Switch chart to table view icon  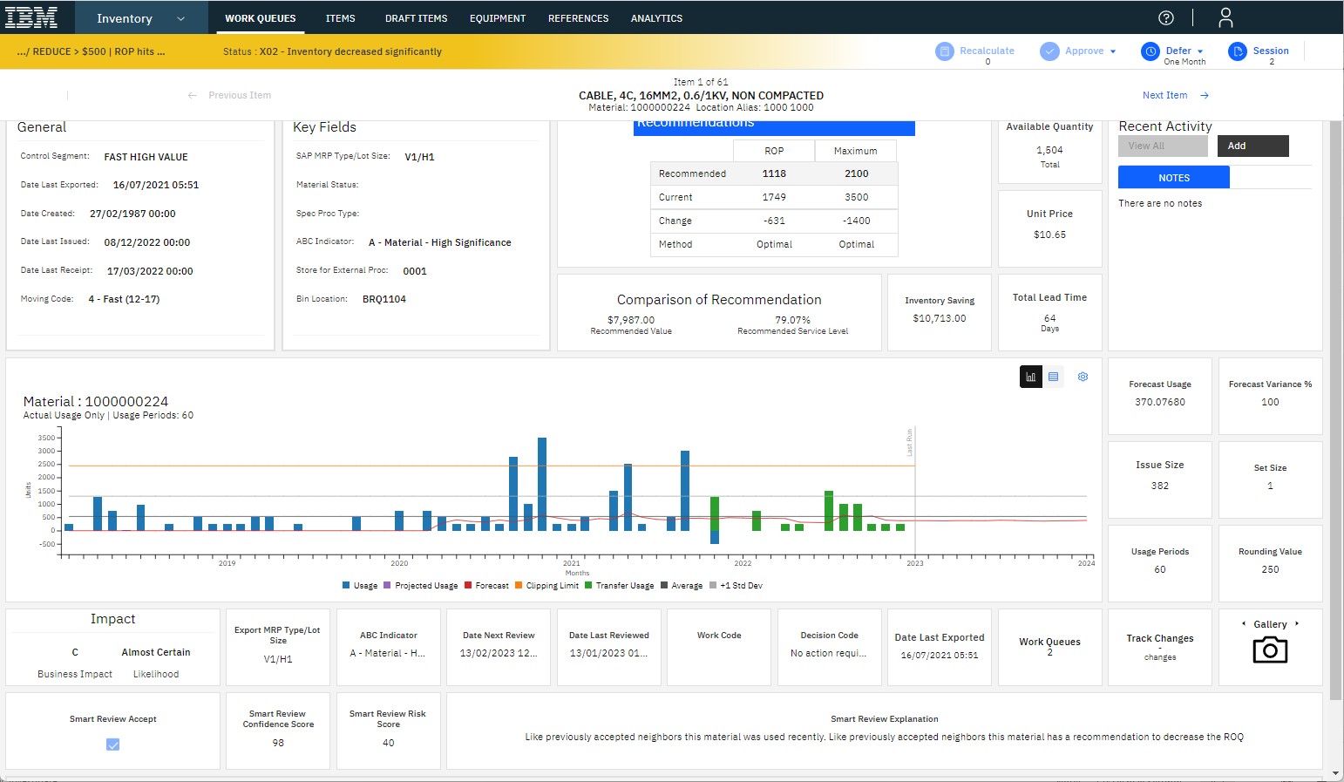tap(1054, 377)
